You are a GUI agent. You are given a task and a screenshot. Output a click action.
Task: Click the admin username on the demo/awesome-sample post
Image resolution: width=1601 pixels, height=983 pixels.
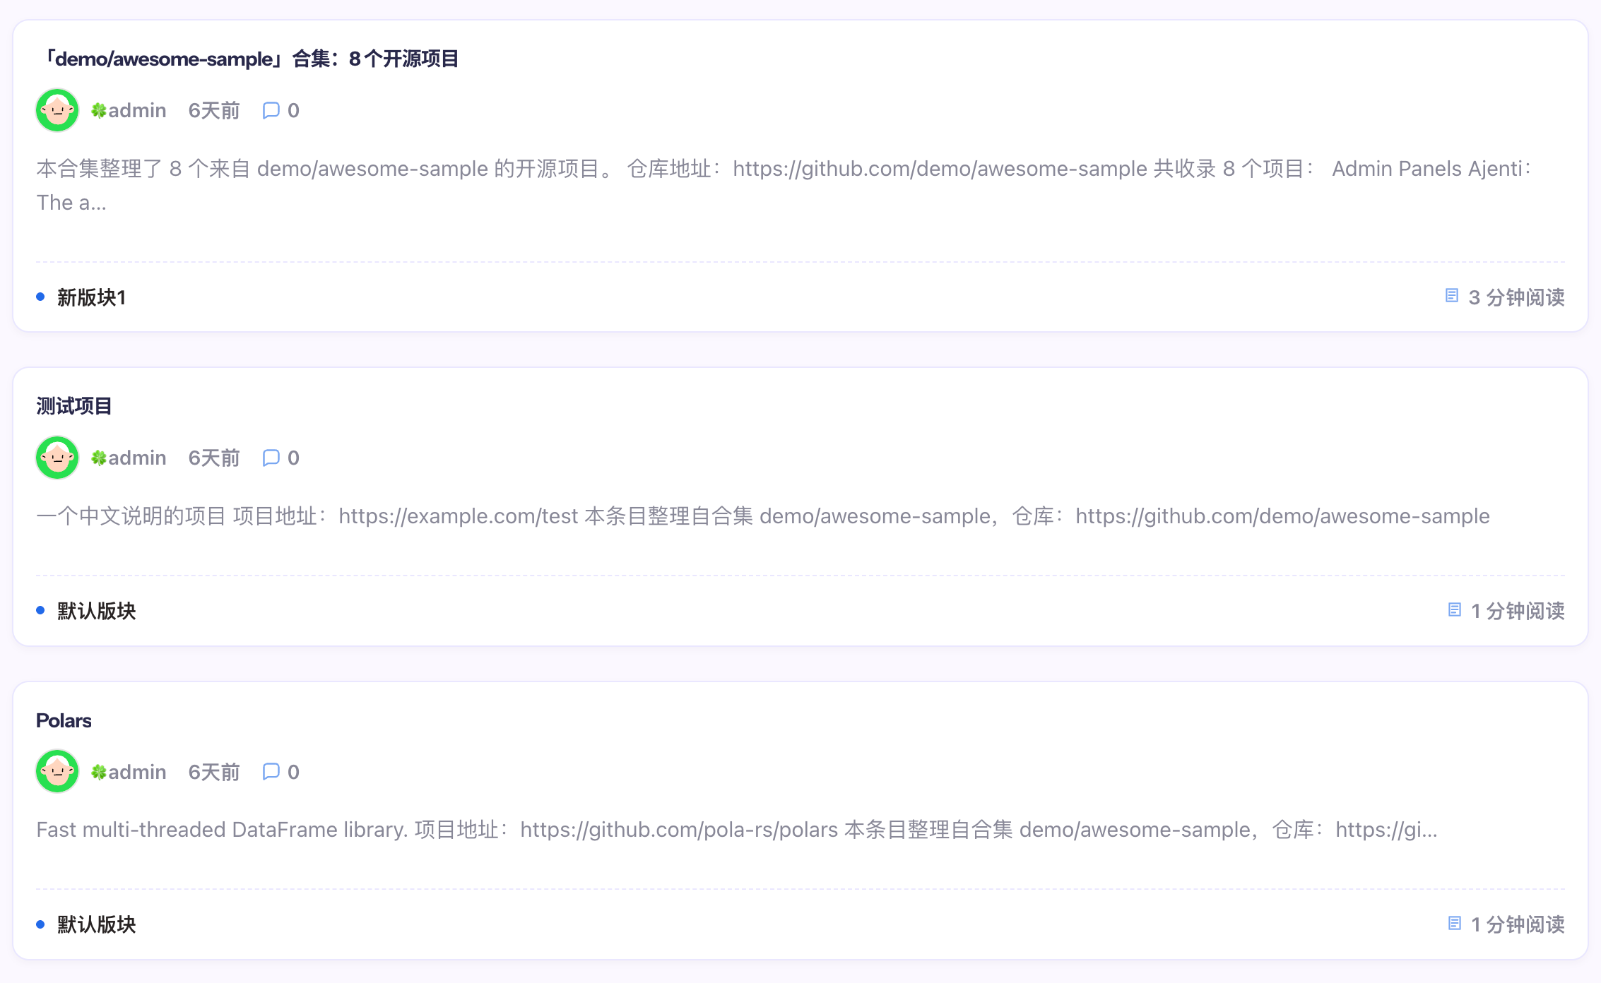pyautogui.click(x=137, y=110)
